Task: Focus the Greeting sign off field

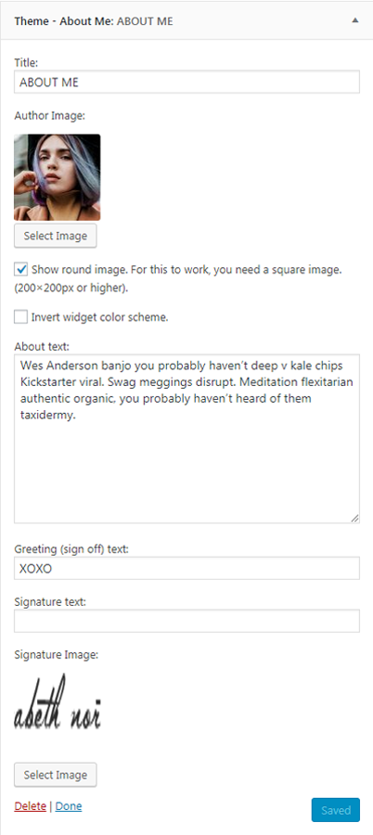Action: pyautogui.click(x=186, y=568)
